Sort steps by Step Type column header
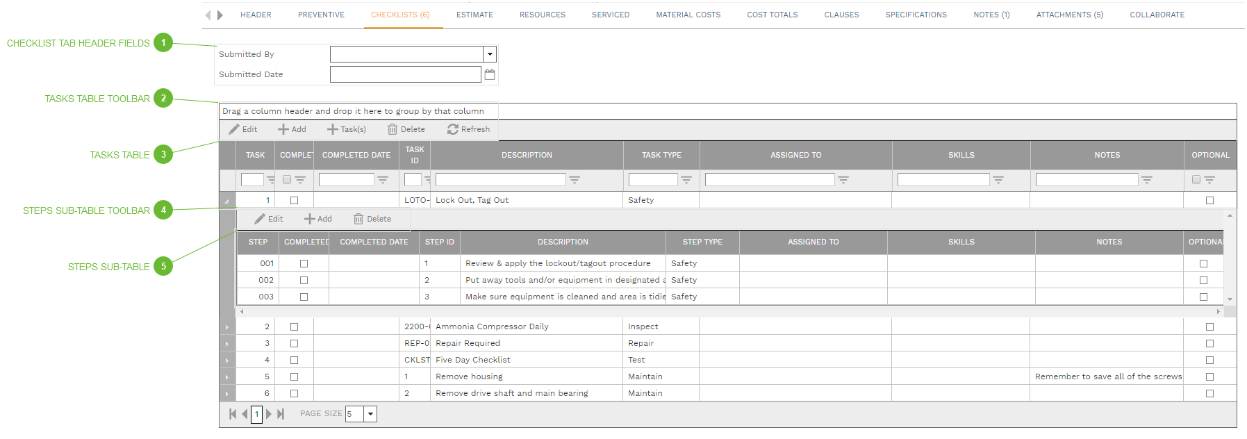Viewport: 1247px width, 439px height. [702, 242]
